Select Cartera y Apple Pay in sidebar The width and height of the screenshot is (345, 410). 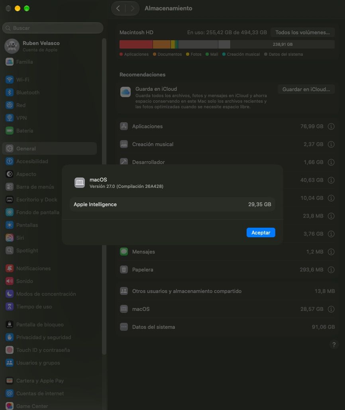pyautogui.click(x=49, y=381)
